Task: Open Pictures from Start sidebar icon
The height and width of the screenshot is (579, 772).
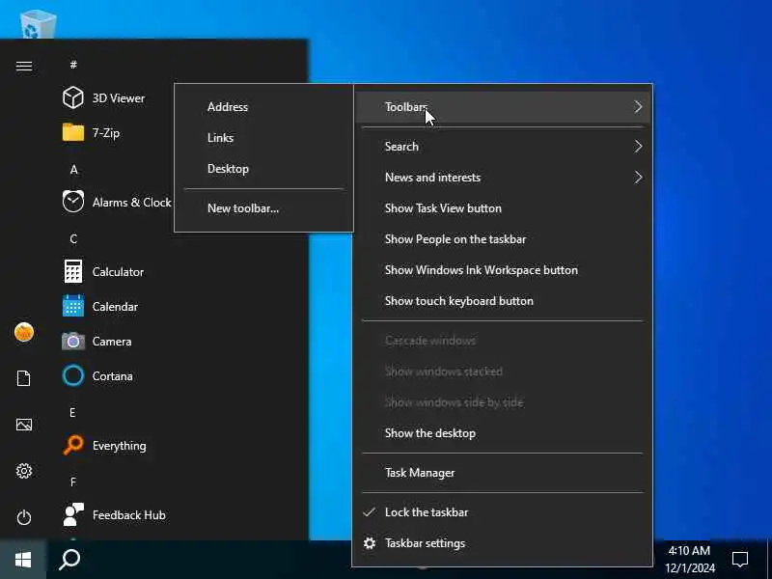Action: pos(23,425)
